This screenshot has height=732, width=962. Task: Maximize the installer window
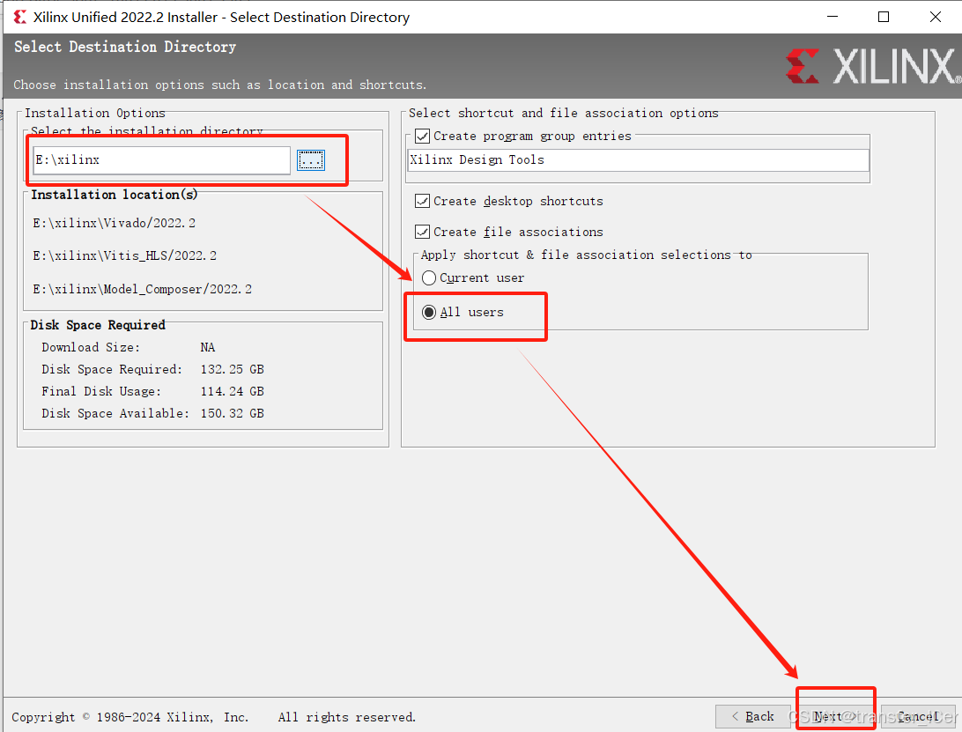click(x=884, y=17)
